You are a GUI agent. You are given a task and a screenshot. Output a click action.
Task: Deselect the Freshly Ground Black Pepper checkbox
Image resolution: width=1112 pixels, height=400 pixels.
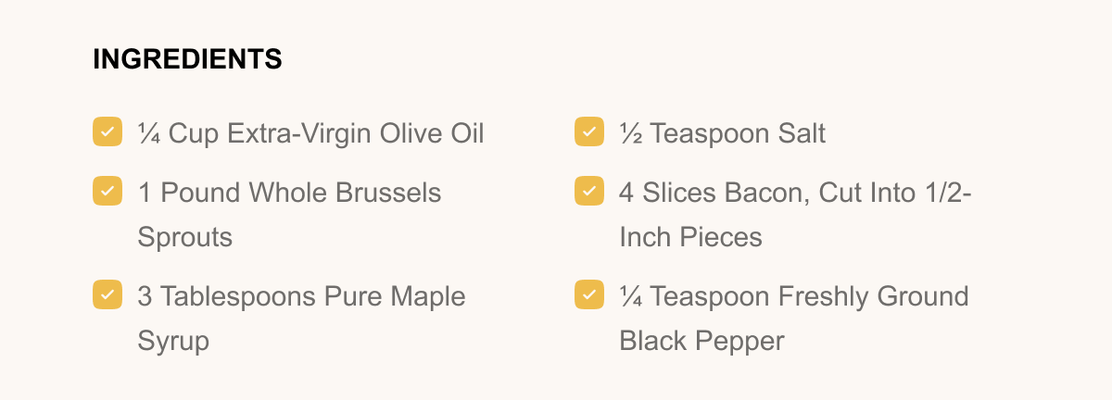point(589,294)
